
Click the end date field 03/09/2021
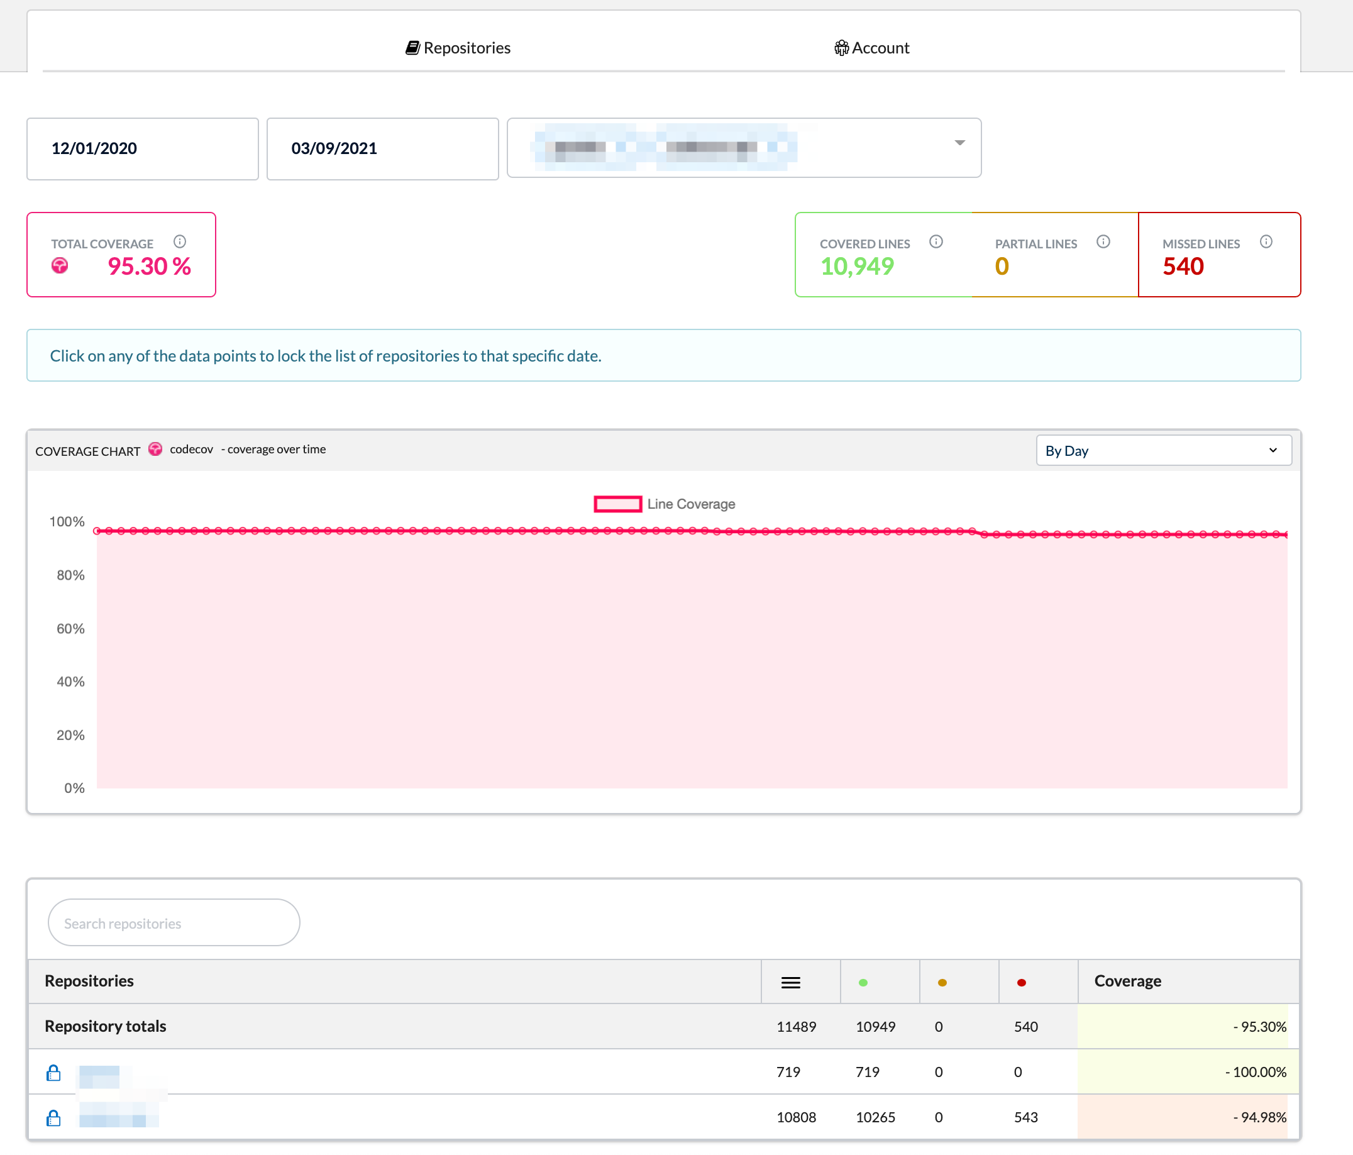(x=382, y=149)
